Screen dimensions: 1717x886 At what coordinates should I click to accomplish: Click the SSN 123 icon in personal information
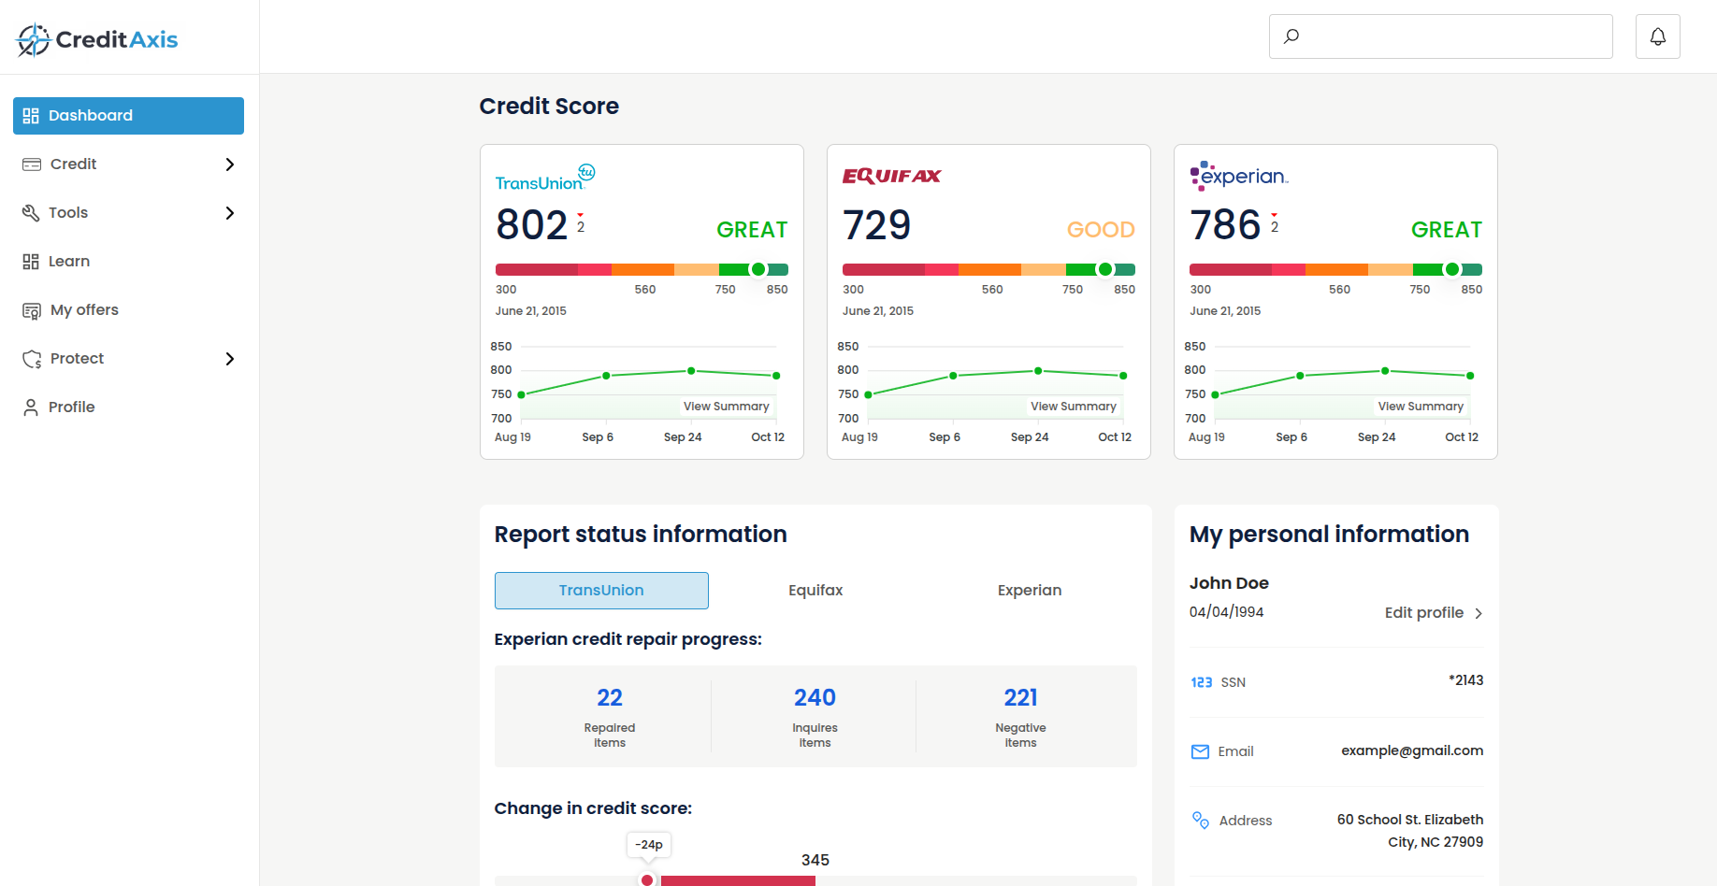[1202, 681]
